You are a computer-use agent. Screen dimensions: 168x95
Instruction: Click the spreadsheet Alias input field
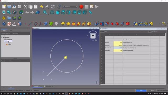tap(159, 32)
